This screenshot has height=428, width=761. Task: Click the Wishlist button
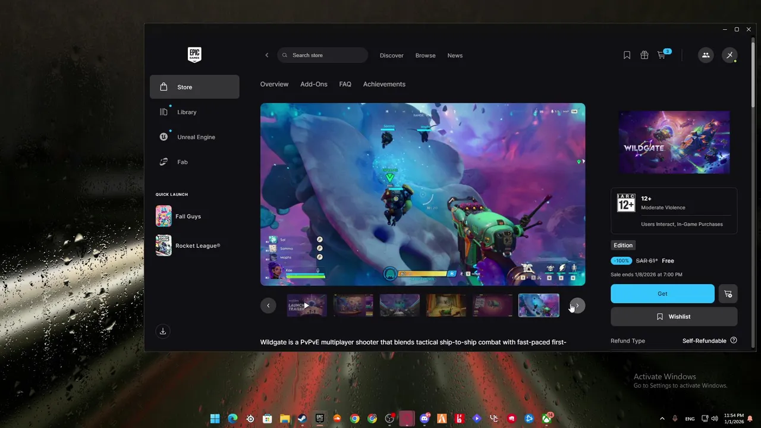(x=674, y=317)
